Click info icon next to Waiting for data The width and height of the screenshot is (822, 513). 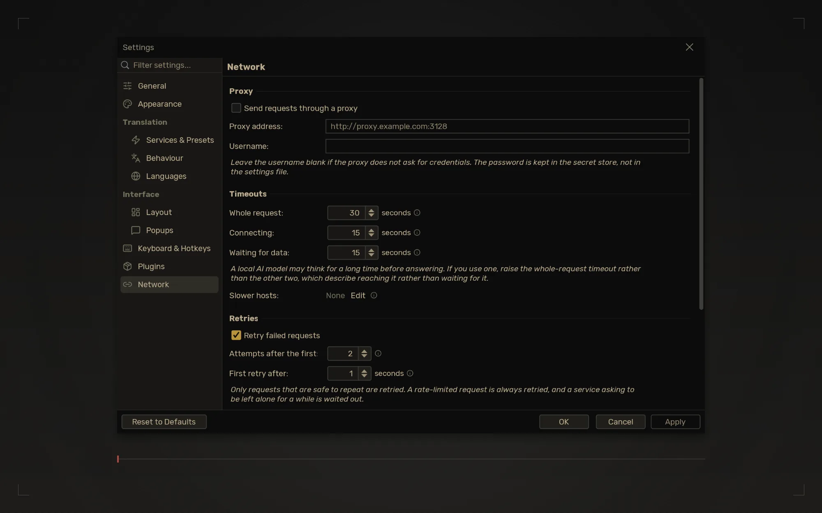tap(417, 252)
